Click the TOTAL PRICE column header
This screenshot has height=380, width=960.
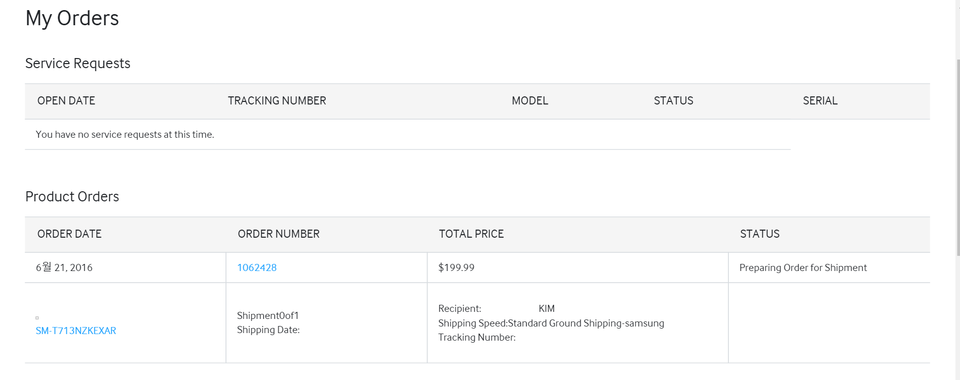pos(471,234)
